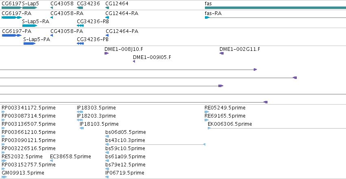Select the EK006306.5prime EST
This screenshot has height=179, width=346.
coord(277,128)
